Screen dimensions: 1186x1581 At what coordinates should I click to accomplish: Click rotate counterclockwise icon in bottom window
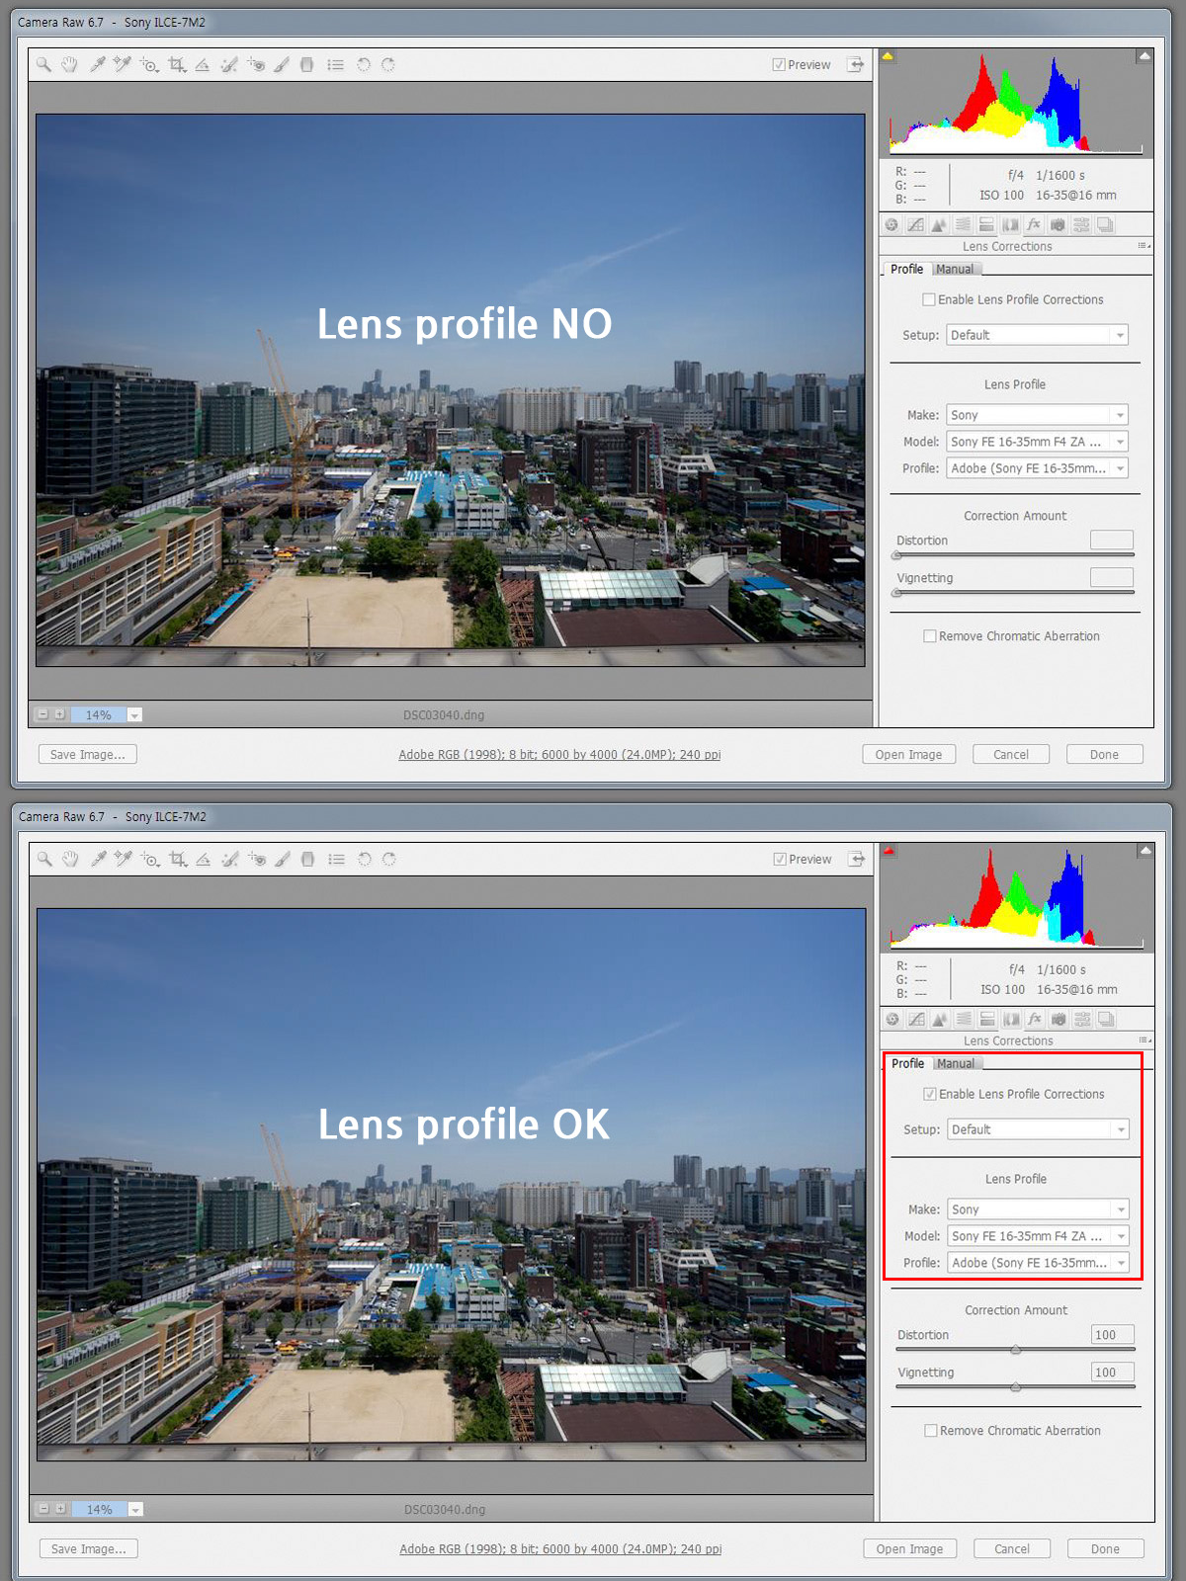(365, 860)
